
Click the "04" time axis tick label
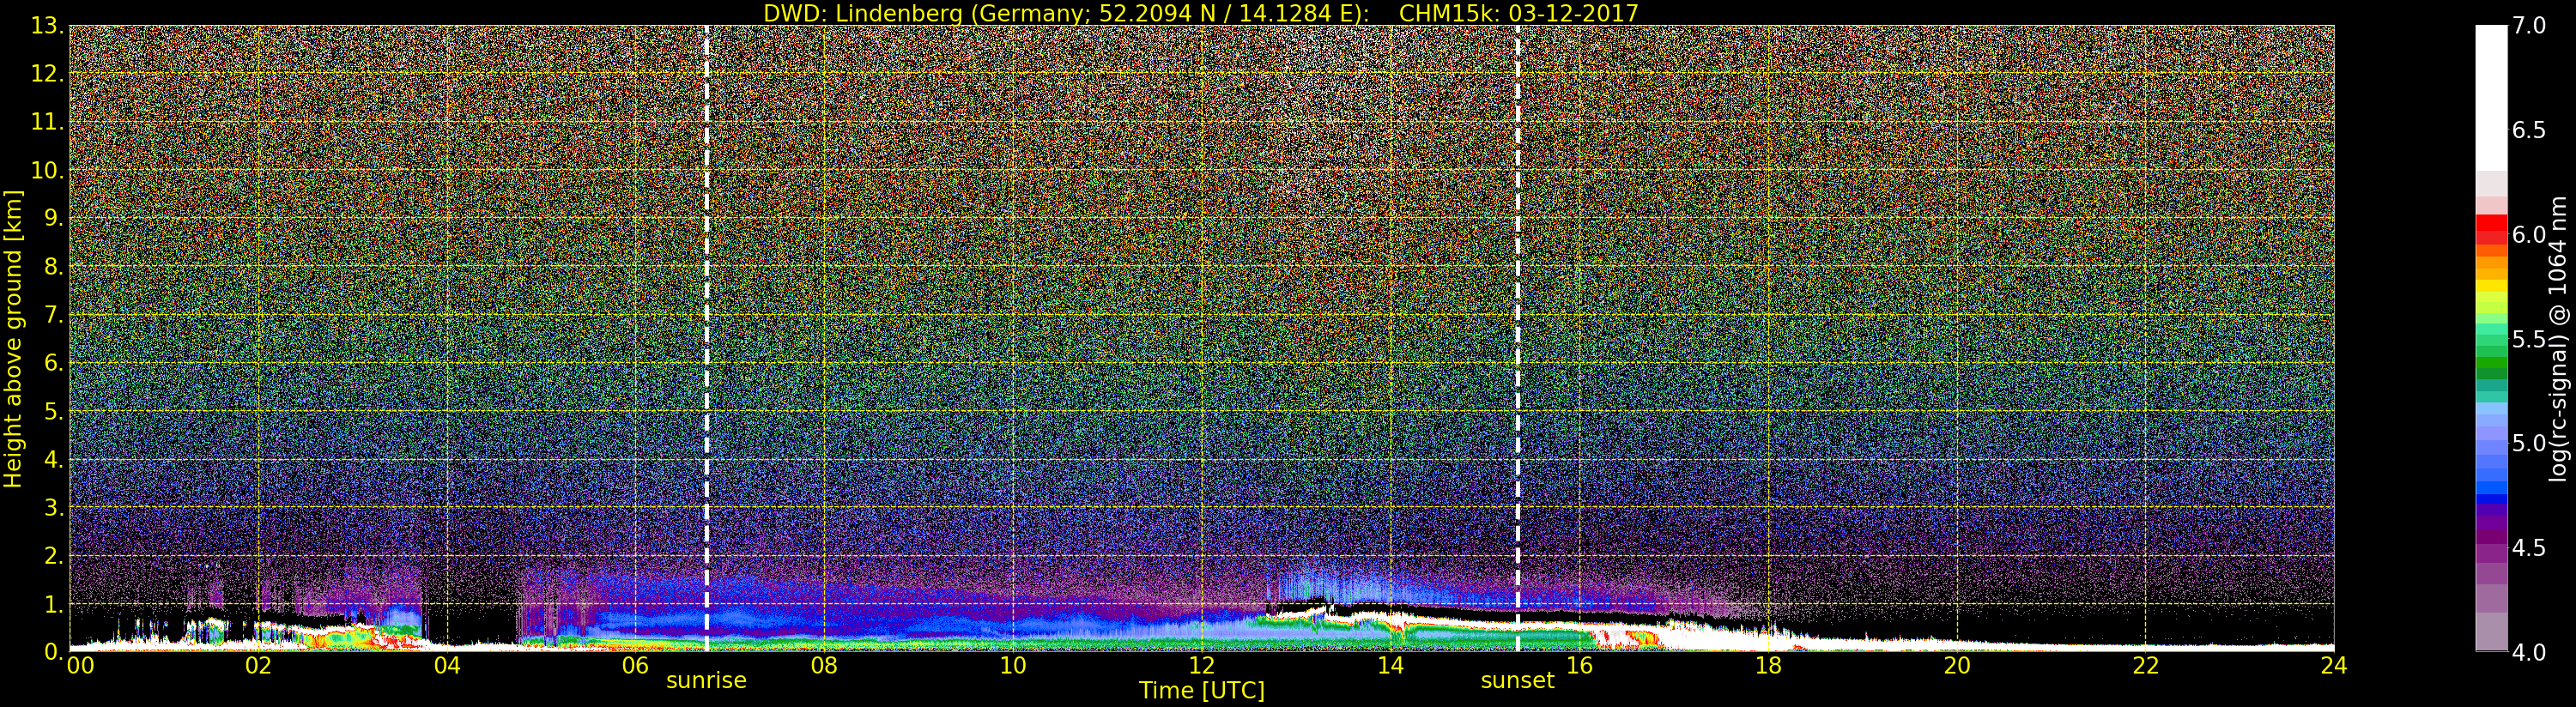447,666
